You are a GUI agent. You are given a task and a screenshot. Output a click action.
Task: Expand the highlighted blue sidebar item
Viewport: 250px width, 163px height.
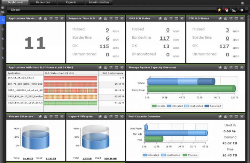3,20
